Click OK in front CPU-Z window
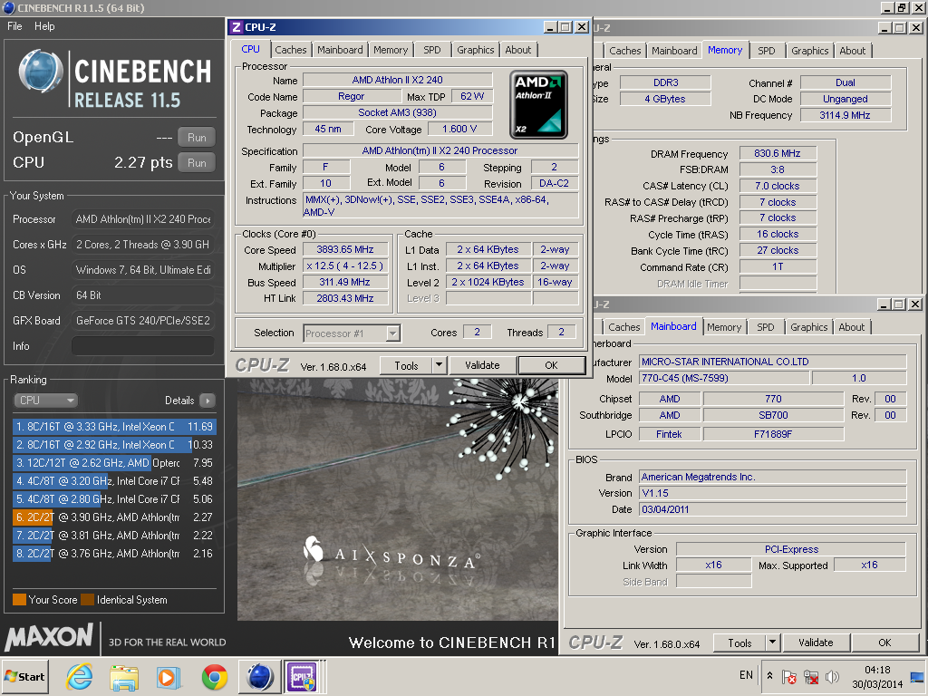The height and width of the screenshot is (696, 928). click(552, 365)
